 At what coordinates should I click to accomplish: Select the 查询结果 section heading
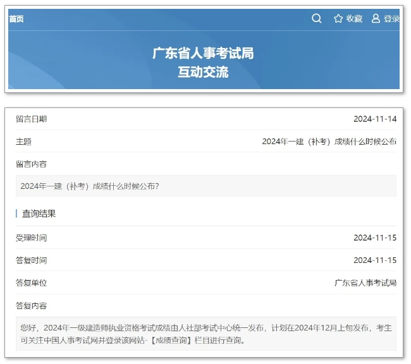pos(39,214)
